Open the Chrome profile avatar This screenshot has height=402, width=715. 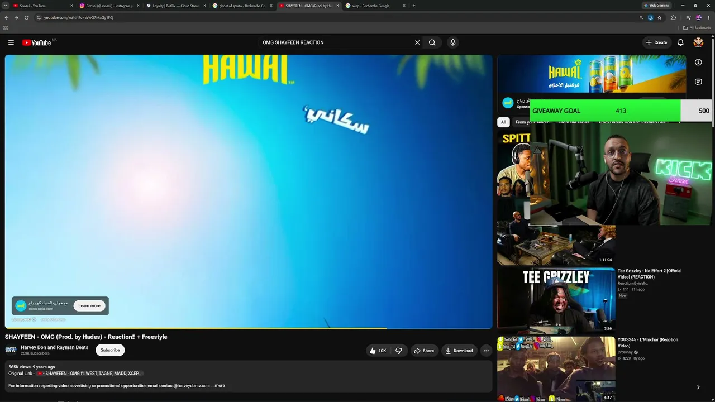coord(699,17)
